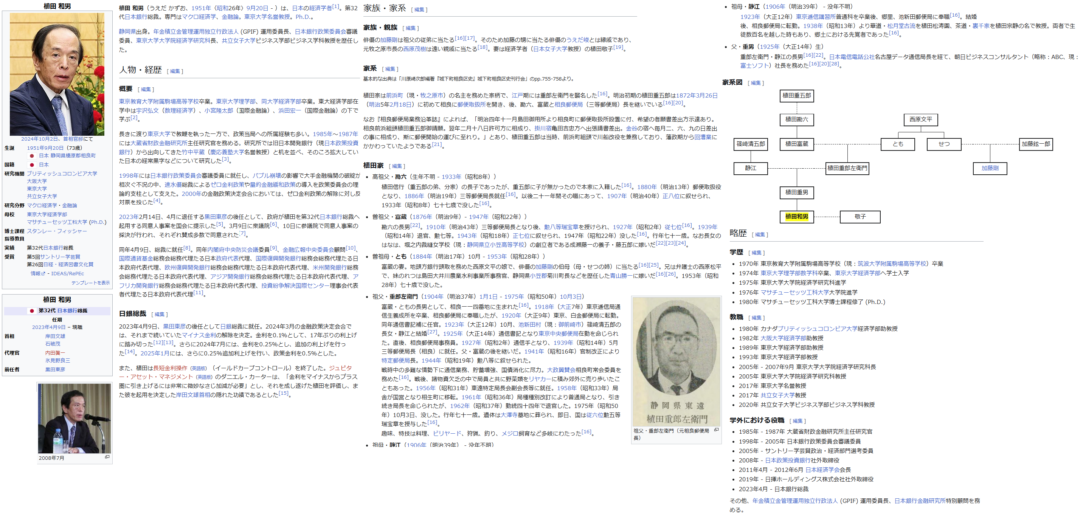Open the main infobox portrait photo
Screen dimensions: 1083x518
[57, 74]
